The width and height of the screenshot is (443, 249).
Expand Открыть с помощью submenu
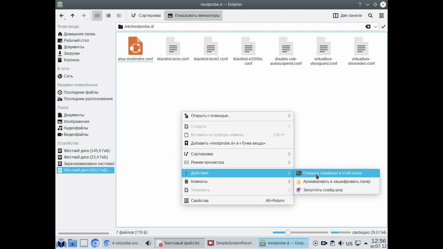click(x=237, y=116)
